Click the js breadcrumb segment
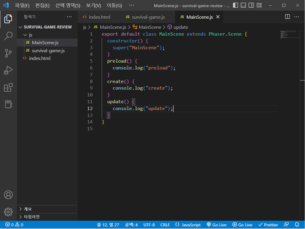Image resolution: width=305 pixels, height=229 pixels. pyautogui.click(x=85, y=27)
